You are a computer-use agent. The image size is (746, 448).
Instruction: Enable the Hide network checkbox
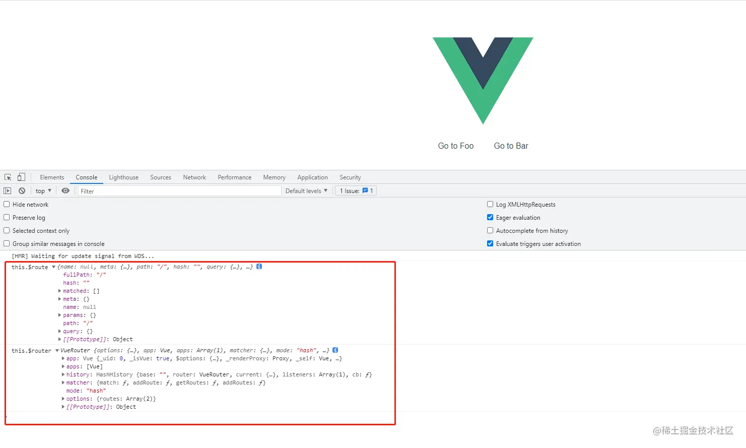(x=7, y=204)
